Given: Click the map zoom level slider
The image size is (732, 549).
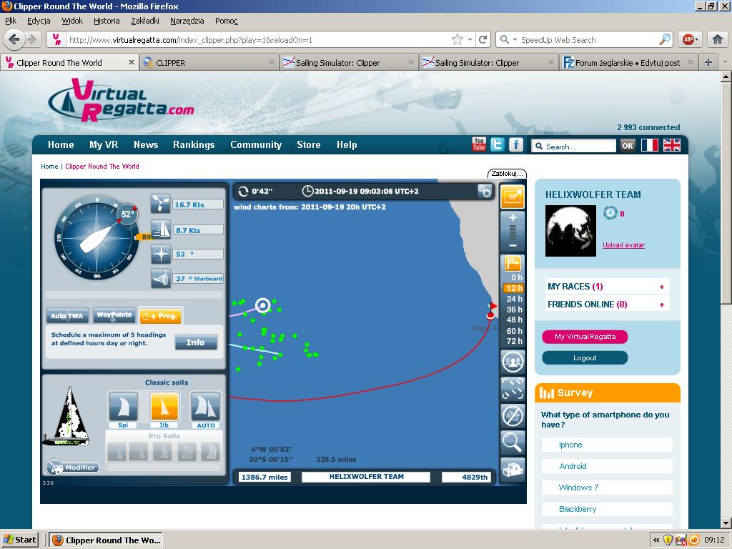Looking at the screenshot, I should pos(513,231).
